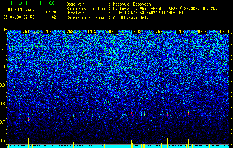Select the file name 0504080750.png
This screenshot has height=148, width=233.
tap(19, 10)
